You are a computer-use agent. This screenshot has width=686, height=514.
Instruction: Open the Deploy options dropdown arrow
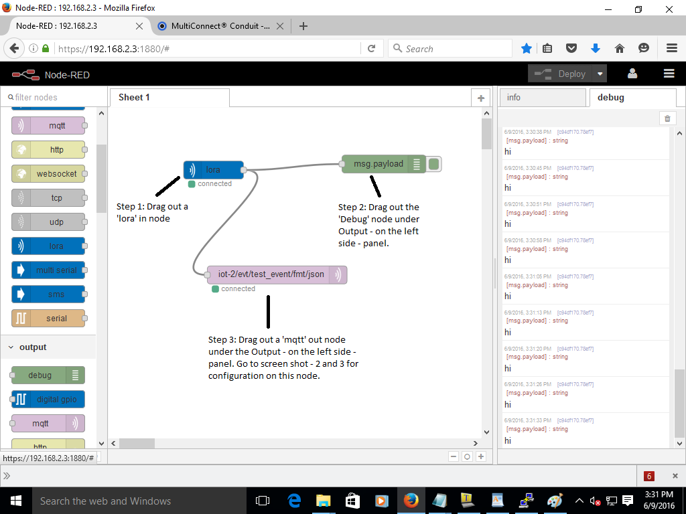click(x=600, y=74)
